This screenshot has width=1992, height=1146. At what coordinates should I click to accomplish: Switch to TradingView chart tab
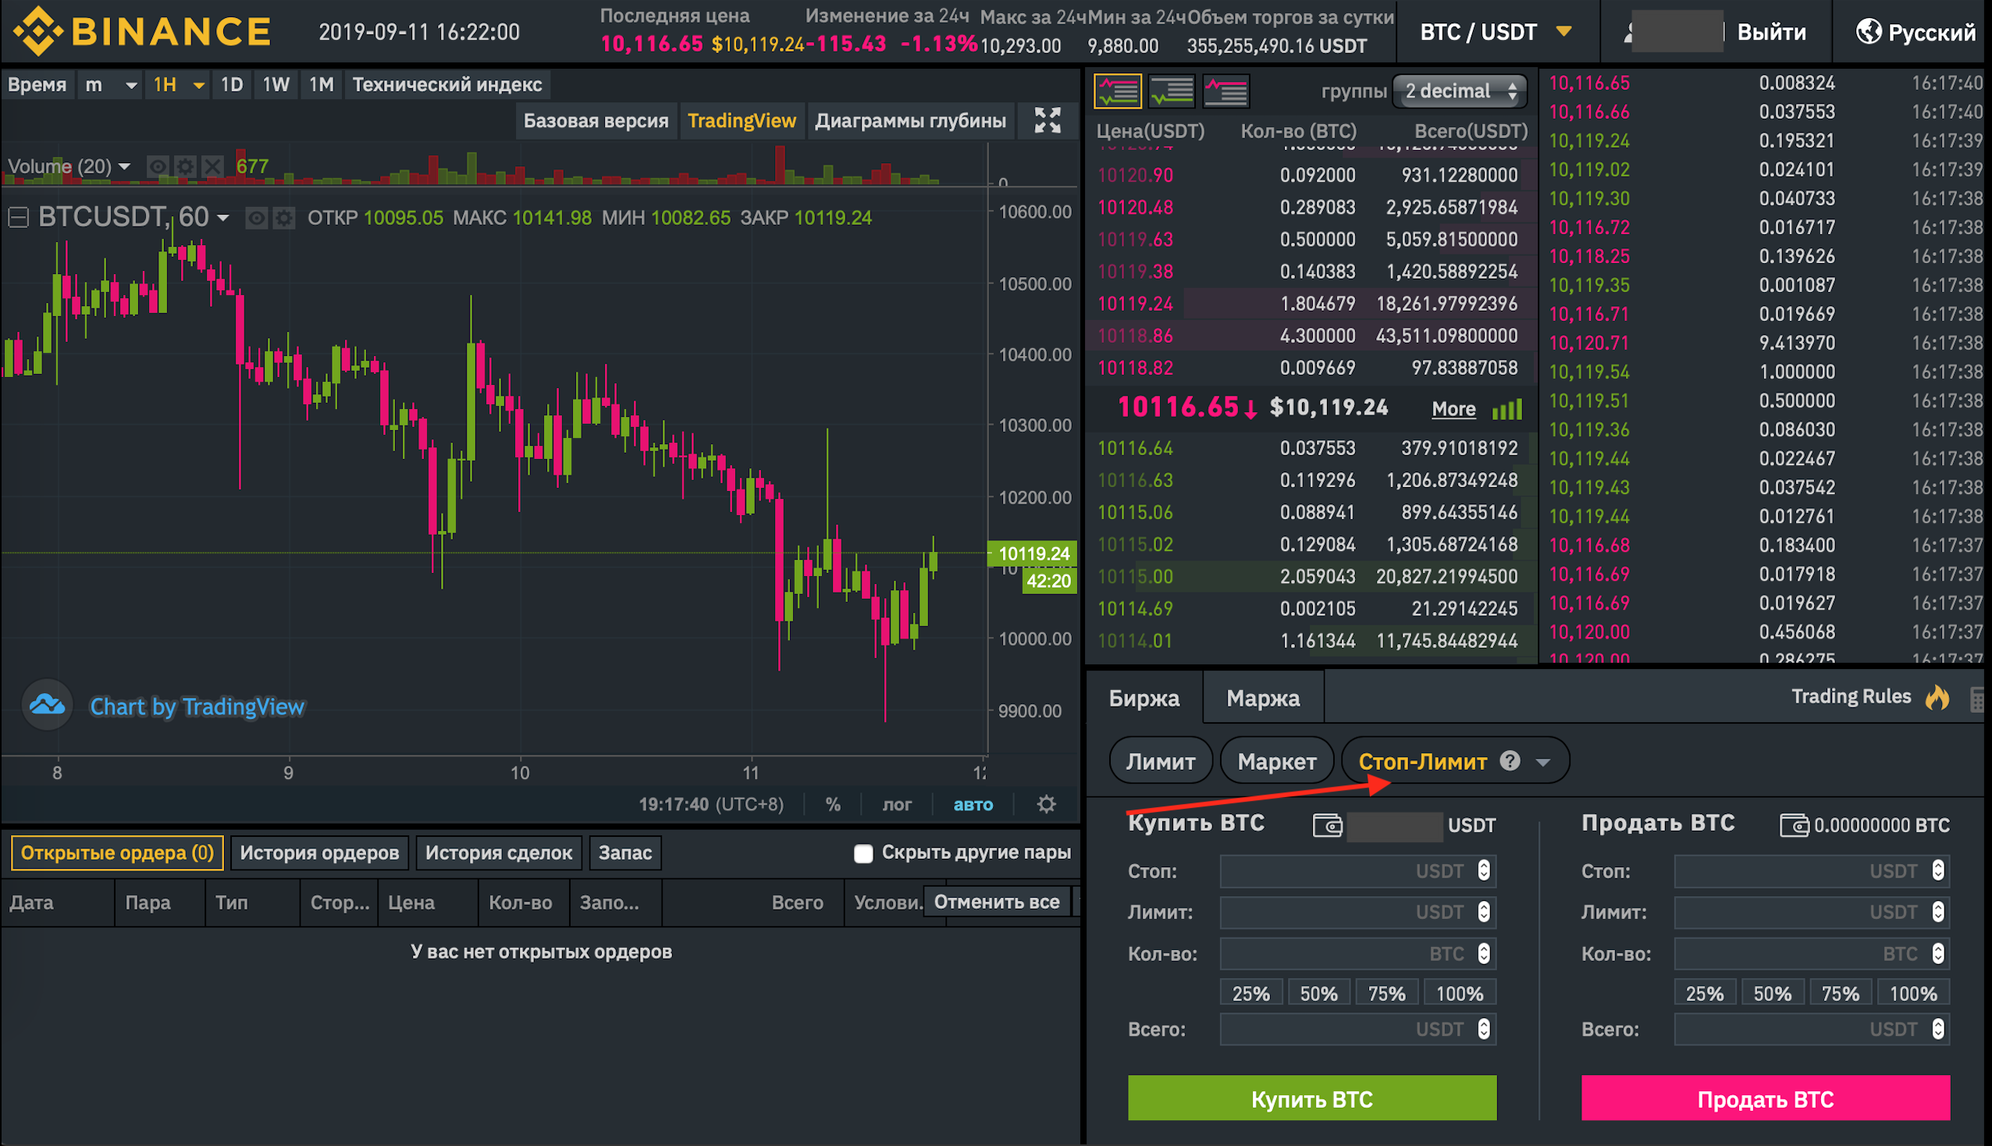742,120
